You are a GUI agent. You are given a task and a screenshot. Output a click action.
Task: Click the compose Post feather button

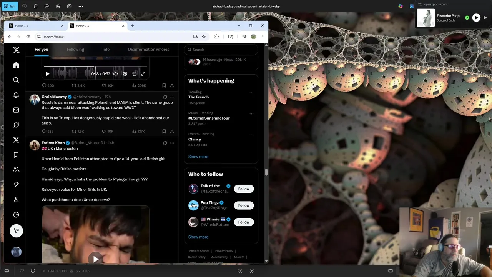[x=16, y=231]
